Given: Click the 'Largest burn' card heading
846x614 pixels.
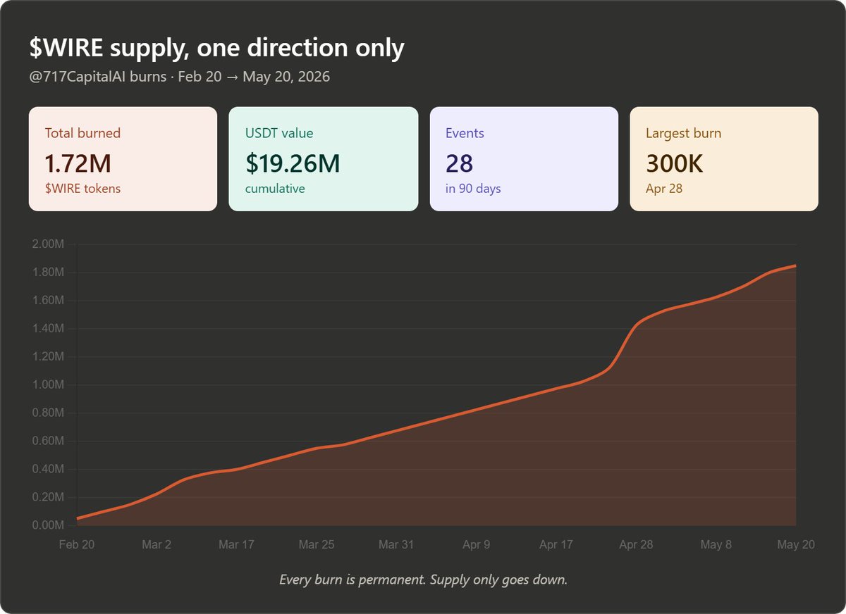Looking at the screenshot, I should pyautogui.click(x=683, y=133).
